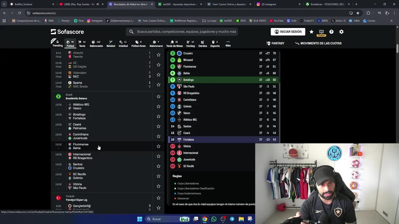
Task: Open the FANTASY link
Action: [276, 43]
